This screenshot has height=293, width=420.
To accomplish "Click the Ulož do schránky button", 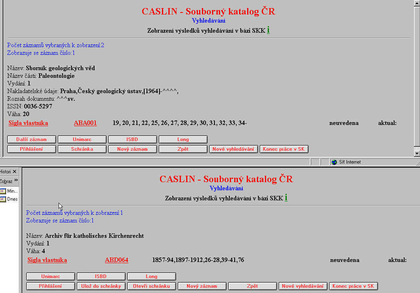I will pos(101,286).
